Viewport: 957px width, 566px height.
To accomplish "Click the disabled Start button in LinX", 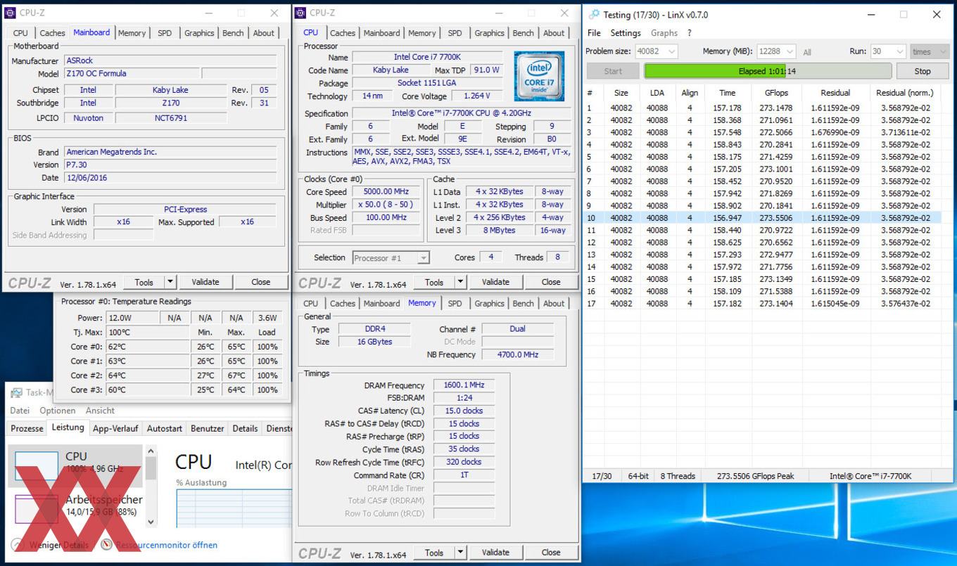I will click(613, 71).
